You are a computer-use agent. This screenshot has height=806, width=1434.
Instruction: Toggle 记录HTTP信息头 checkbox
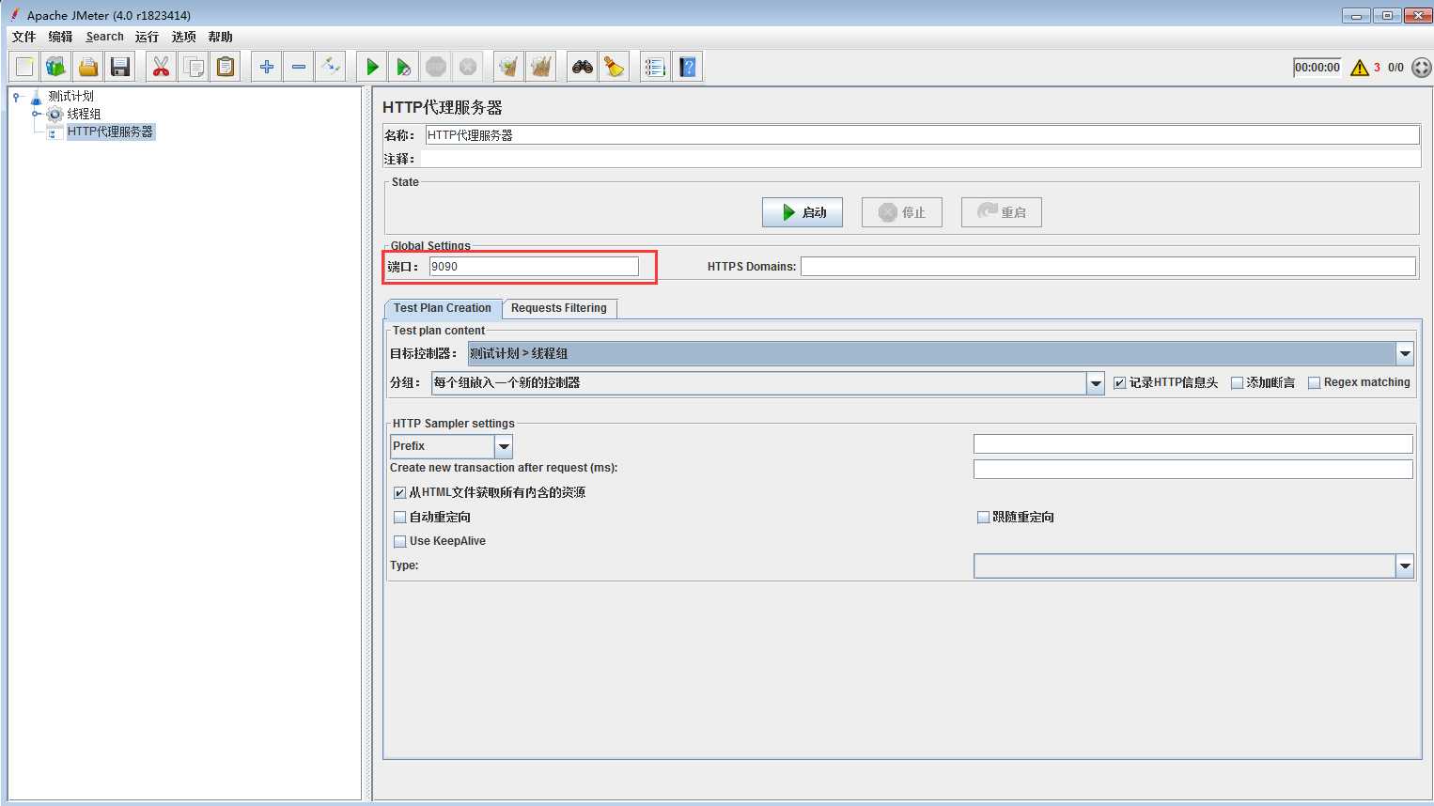click(x=1120, y=382)
